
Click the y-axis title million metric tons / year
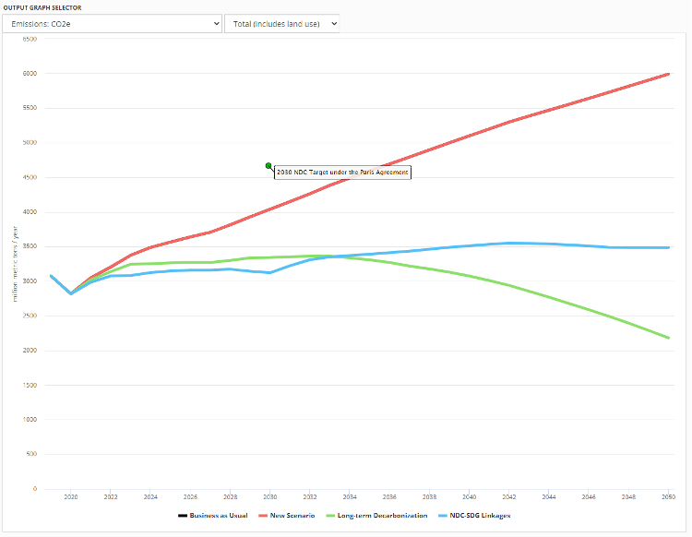[x=15, y=263]
